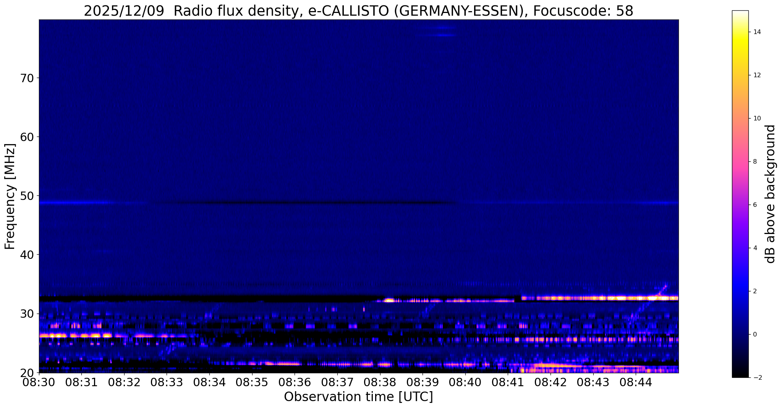Click the plot title text
782x408 pixels.
358,11
